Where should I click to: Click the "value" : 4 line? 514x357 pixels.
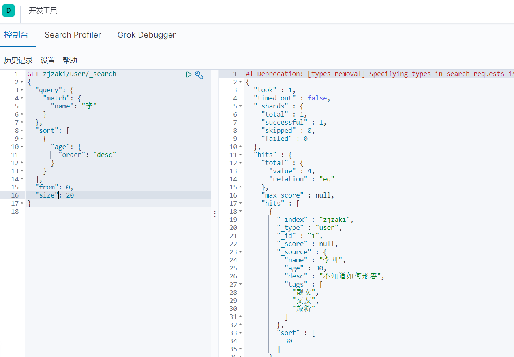pos(292,171)
